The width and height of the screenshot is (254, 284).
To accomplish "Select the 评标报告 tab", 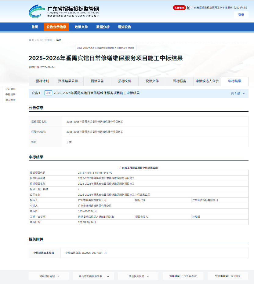I will [x=180, y=81].
